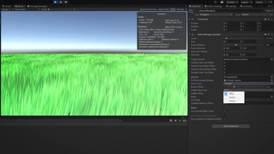Select None in the Height Map Type popup
This screenshot has height=154, width=274.
234,94
